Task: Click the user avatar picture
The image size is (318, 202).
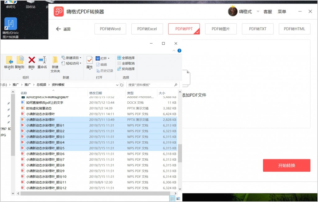Action: pyautogui.click(x=233, y=11)
